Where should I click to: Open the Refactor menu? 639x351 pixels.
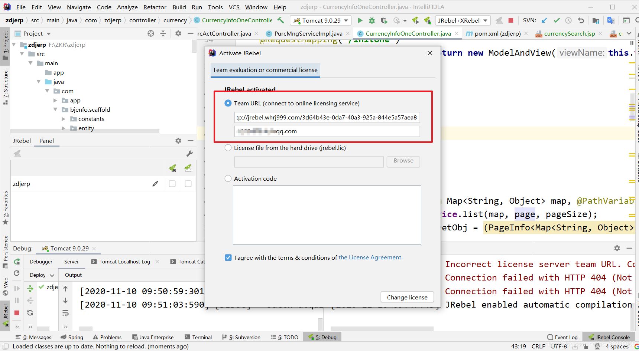155,7
